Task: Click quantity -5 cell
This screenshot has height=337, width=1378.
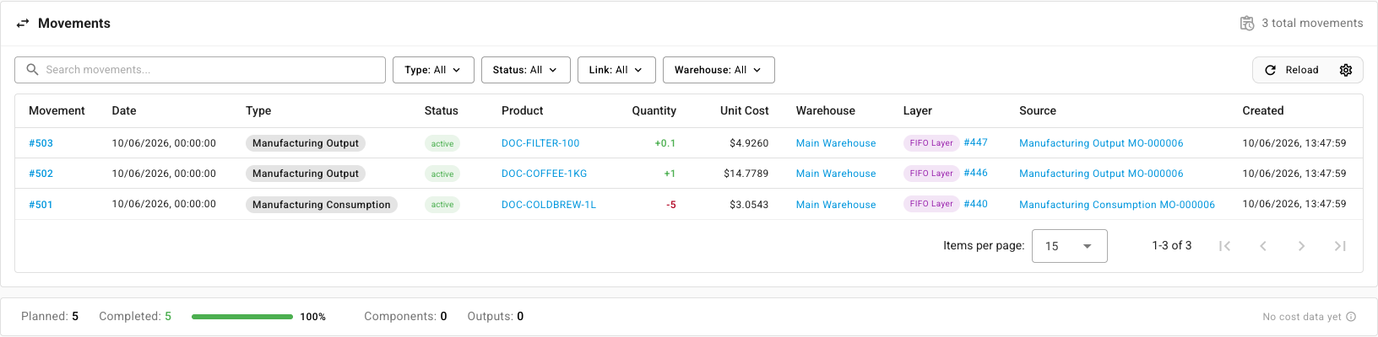Action: click(x=671, y=205)
